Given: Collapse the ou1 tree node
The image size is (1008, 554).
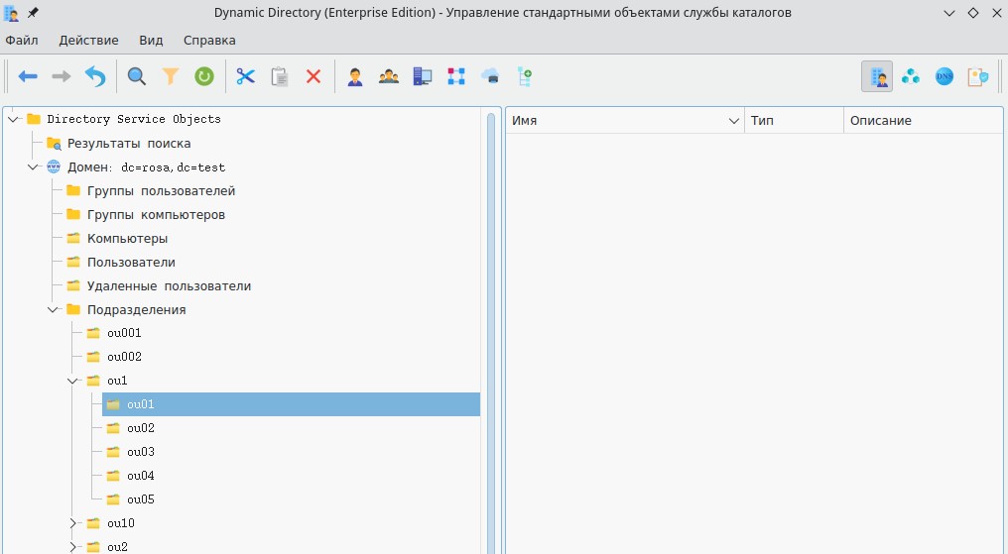Looking at the screenshot, I should (72, 381).
